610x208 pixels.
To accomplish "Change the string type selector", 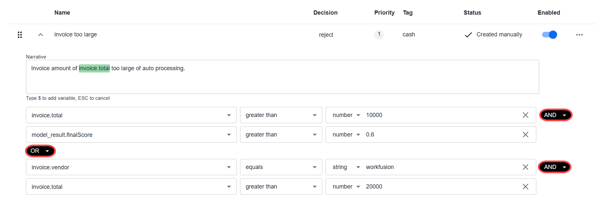I will pos(346,167).
